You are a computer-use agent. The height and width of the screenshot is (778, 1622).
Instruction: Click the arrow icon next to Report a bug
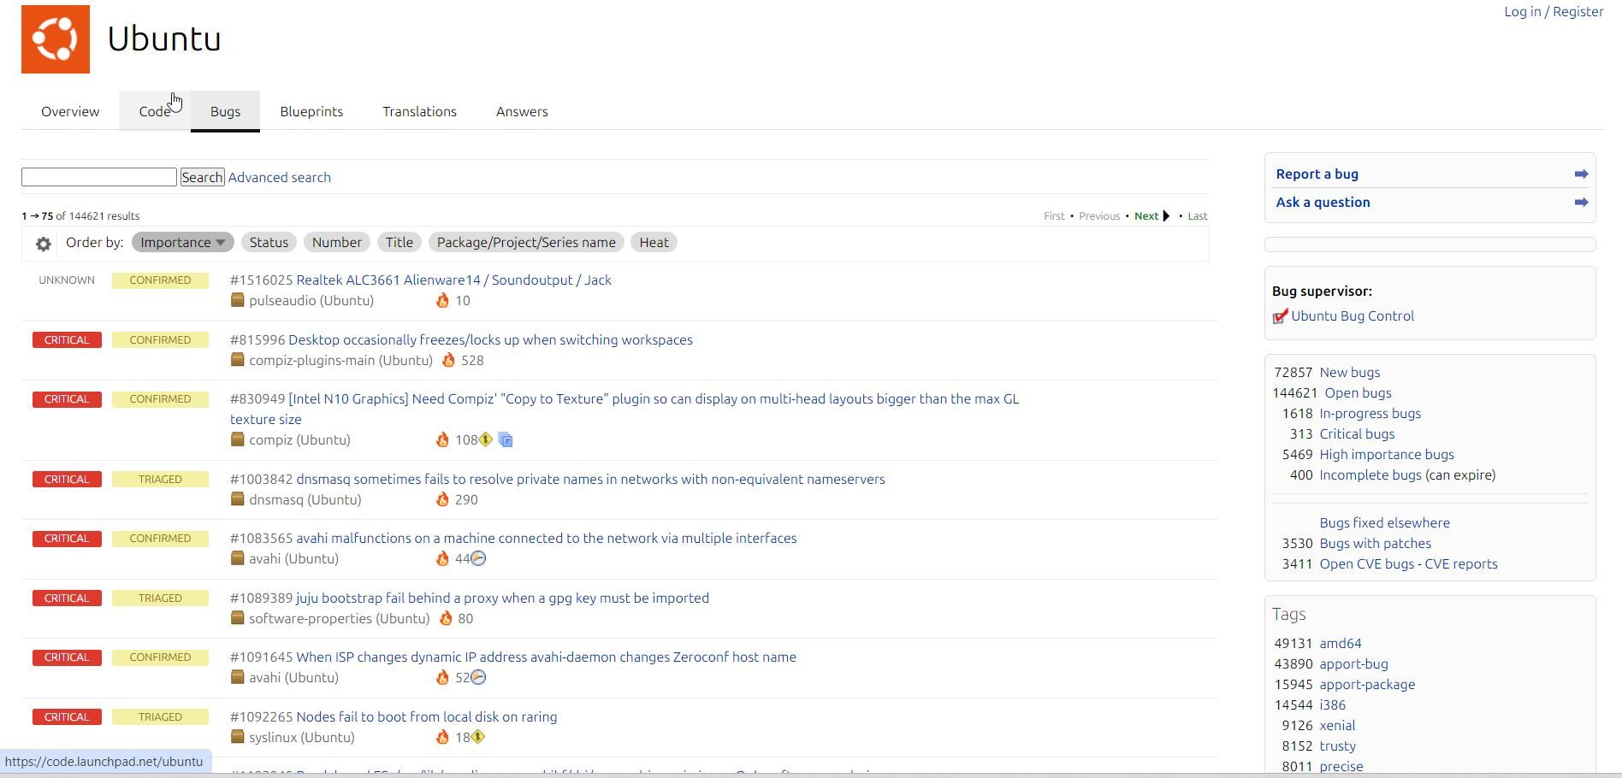pyautogui.click(x=1581, y=174)
